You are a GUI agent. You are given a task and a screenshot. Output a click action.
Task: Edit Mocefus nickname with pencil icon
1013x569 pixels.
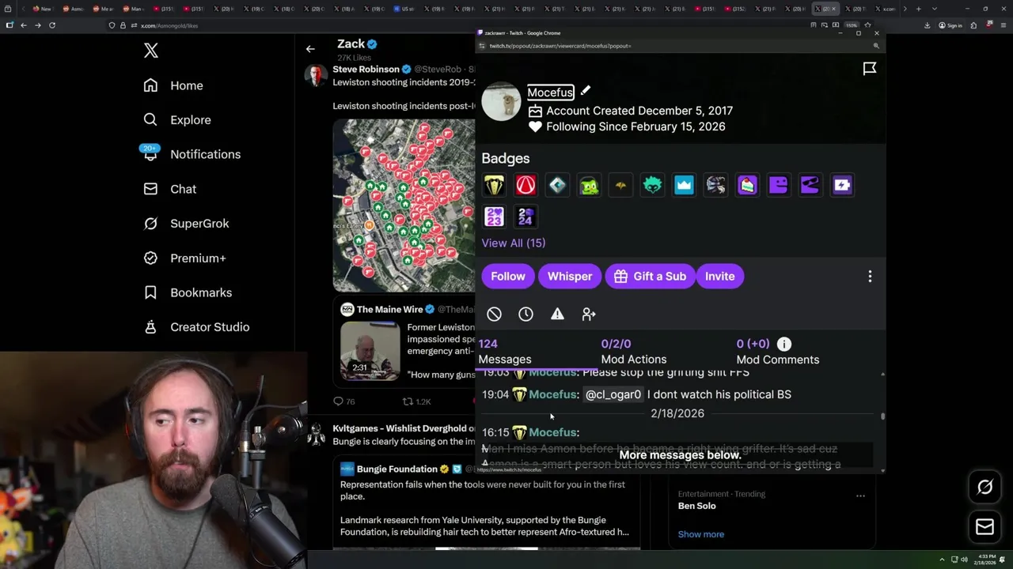[586, 91]
